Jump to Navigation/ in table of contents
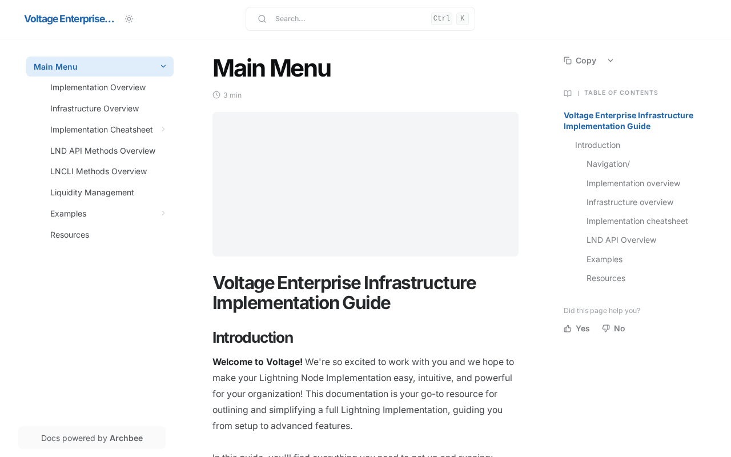The width and height of the screenshot is (731, 457). tap(608, 164)
